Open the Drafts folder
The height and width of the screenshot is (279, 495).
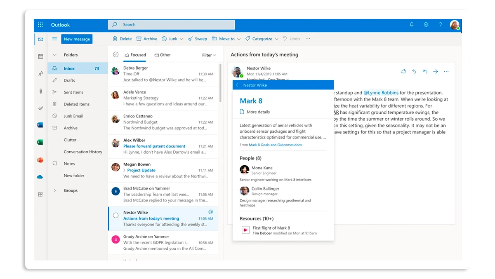point(78,80)
